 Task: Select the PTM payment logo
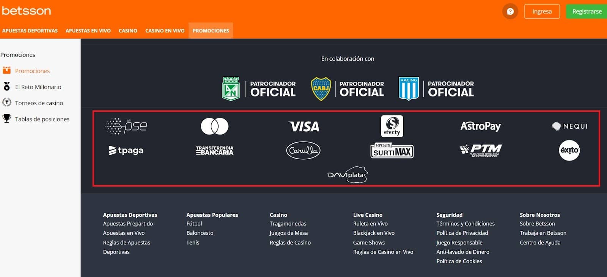click(x=481, y=150)
